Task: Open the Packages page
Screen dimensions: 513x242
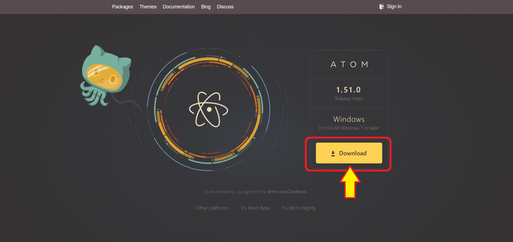Action: click(122, 7)
